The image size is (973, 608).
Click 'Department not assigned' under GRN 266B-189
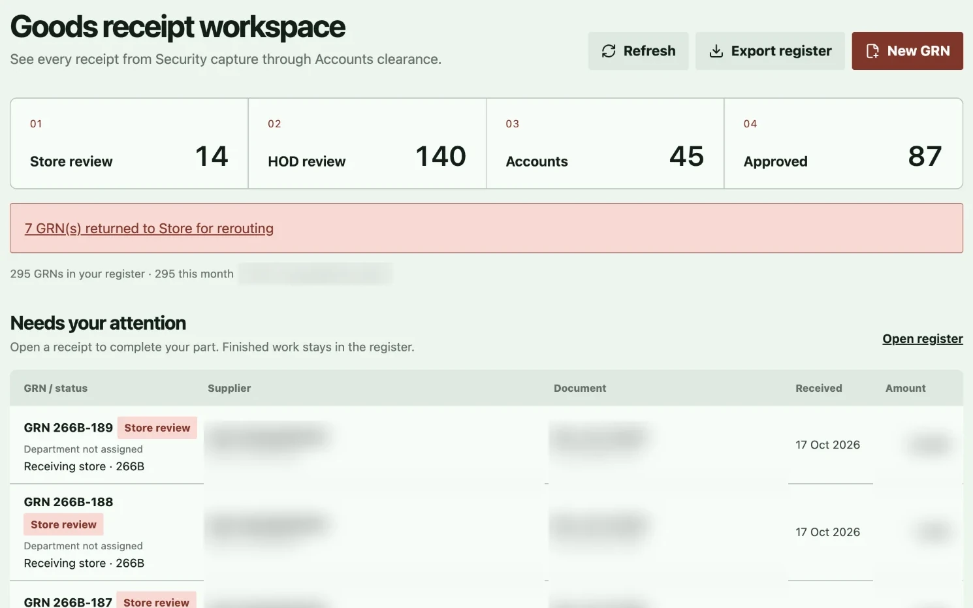(x=83, y=449)
